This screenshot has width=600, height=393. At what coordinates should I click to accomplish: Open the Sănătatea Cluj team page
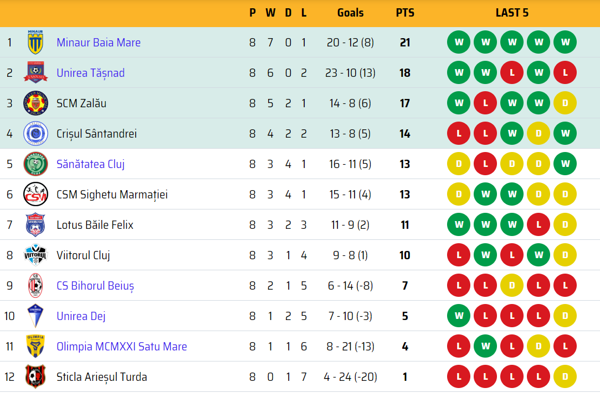[90, 164]
